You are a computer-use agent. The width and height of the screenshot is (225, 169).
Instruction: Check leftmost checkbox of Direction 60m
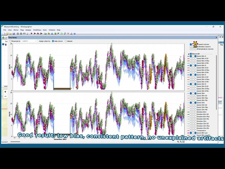tap(191, 112)
